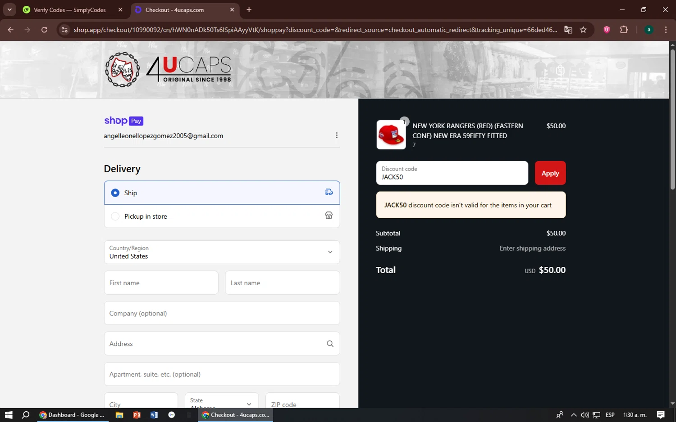This screenshot has height=422, width=676.
Task: Open Checkout 4ucaps Chrome taskbar item
Action: tap(235, 415)
